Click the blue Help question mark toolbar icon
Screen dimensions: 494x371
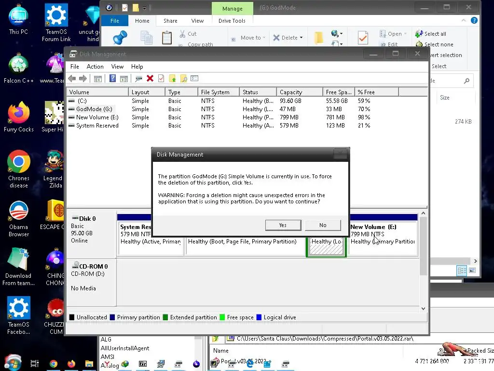pyautogui.click(x=112, y=79)
